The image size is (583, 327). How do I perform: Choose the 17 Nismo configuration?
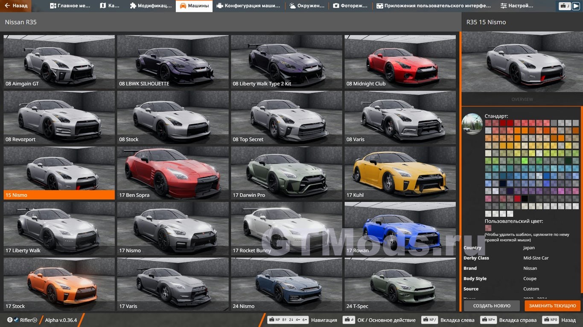tap(173, 229)
